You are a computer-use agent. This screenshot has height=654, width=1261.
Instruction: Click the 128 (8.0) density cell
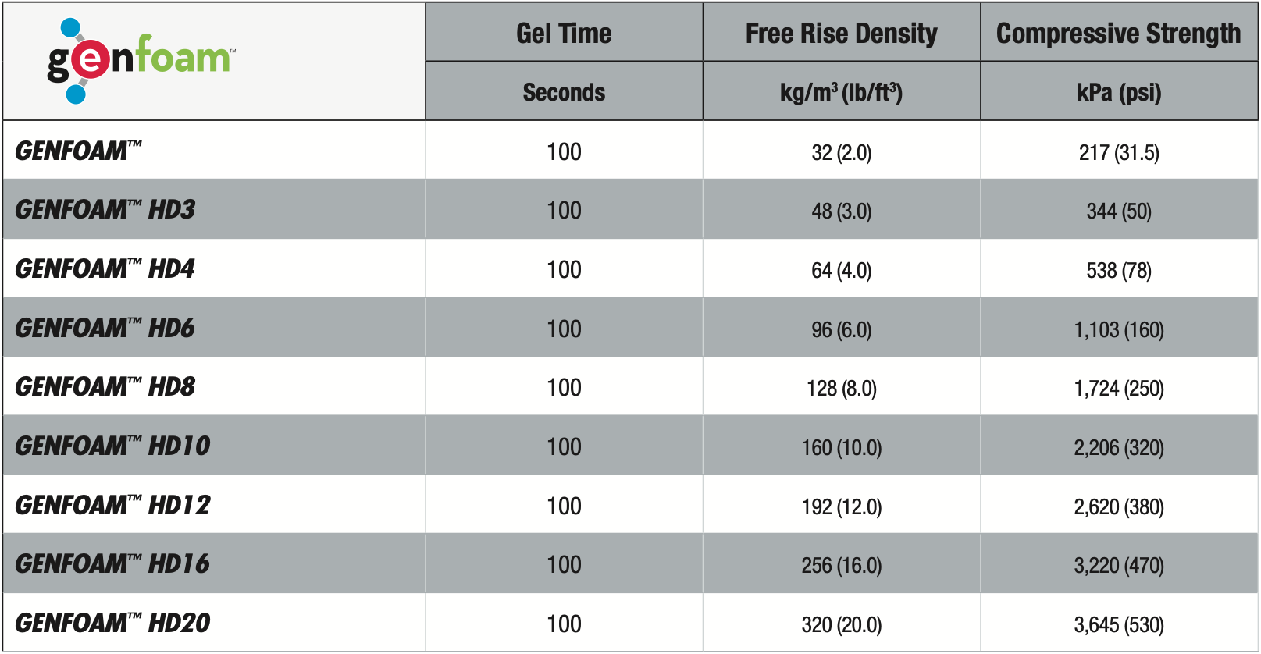(x=842, y=388)
